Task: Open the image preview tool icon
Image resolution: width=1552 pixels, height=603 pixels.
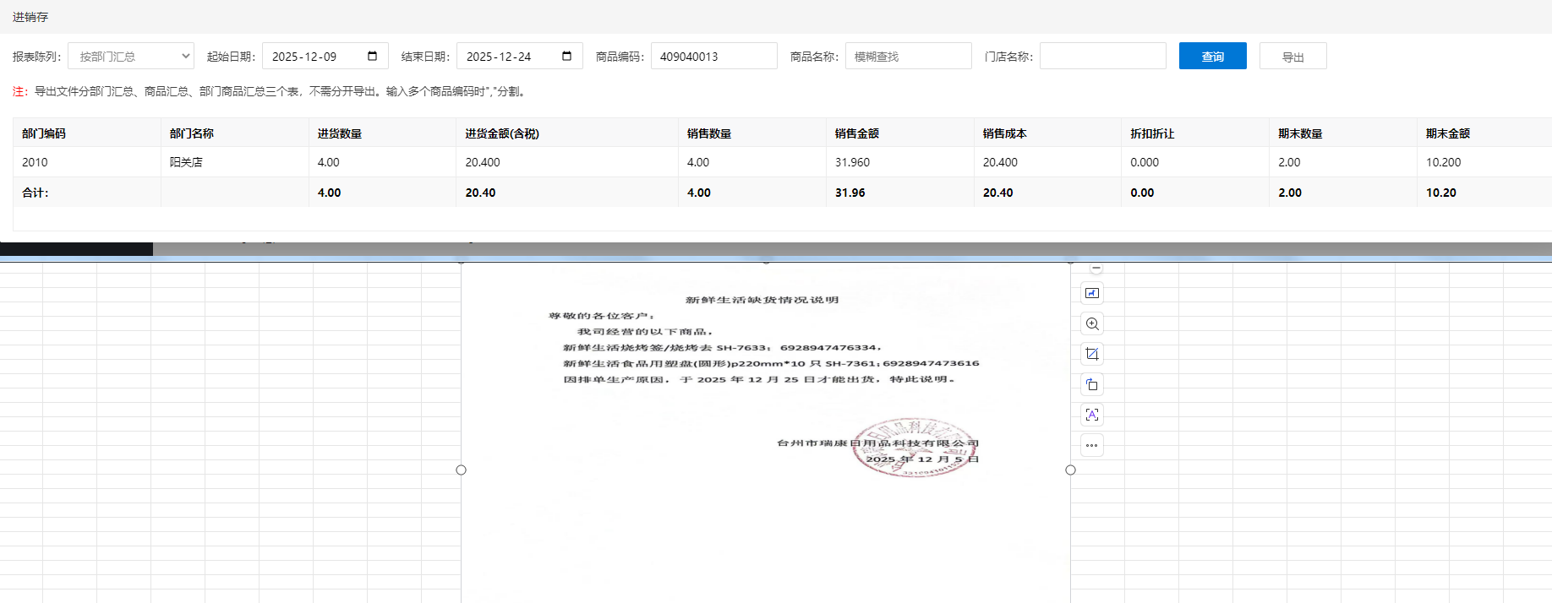Action: pos(1092,293)
